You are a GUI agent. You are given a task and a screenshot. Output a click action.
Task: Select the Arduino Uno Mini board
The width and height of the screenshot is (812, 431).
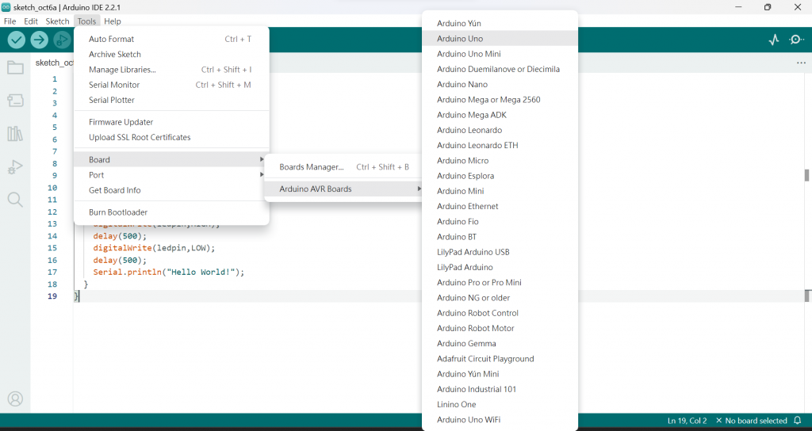coord(500,54)
